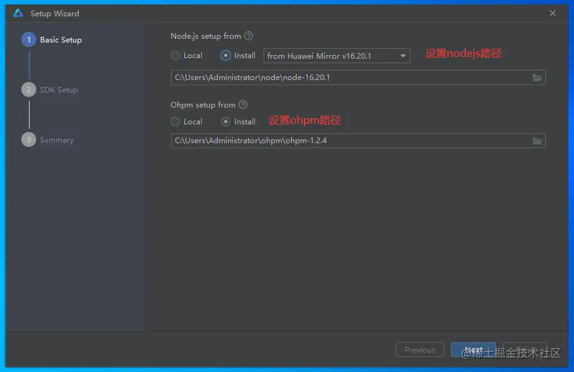574x372 pixels.
Task: Open Node.js setup help question icon
Action: pos(249,36)
